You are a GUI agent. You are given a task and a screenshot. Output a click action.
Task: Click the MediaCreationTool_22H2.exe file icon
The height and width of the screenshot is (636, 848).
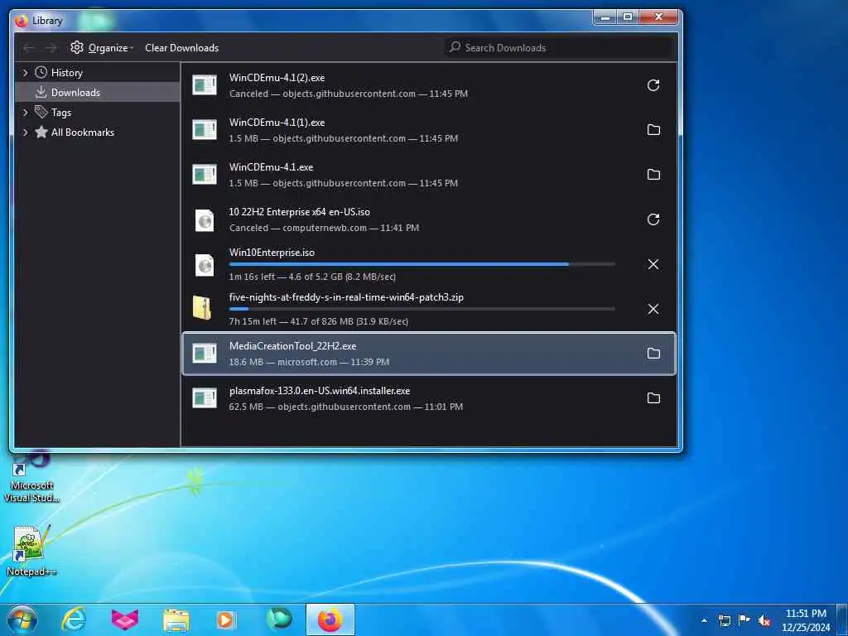coord(205,354)
